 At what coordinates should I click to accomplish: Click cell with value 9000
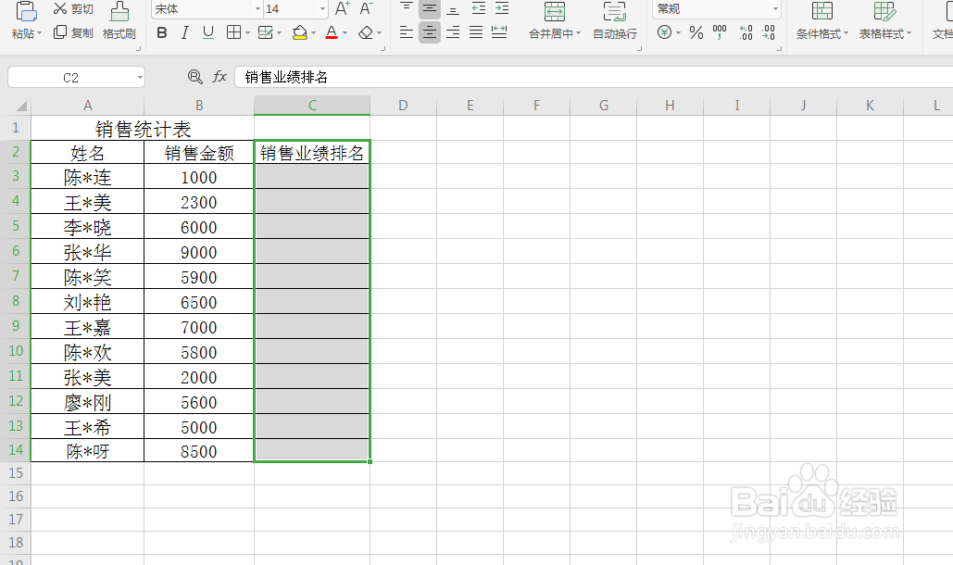(x=199, y=252)
